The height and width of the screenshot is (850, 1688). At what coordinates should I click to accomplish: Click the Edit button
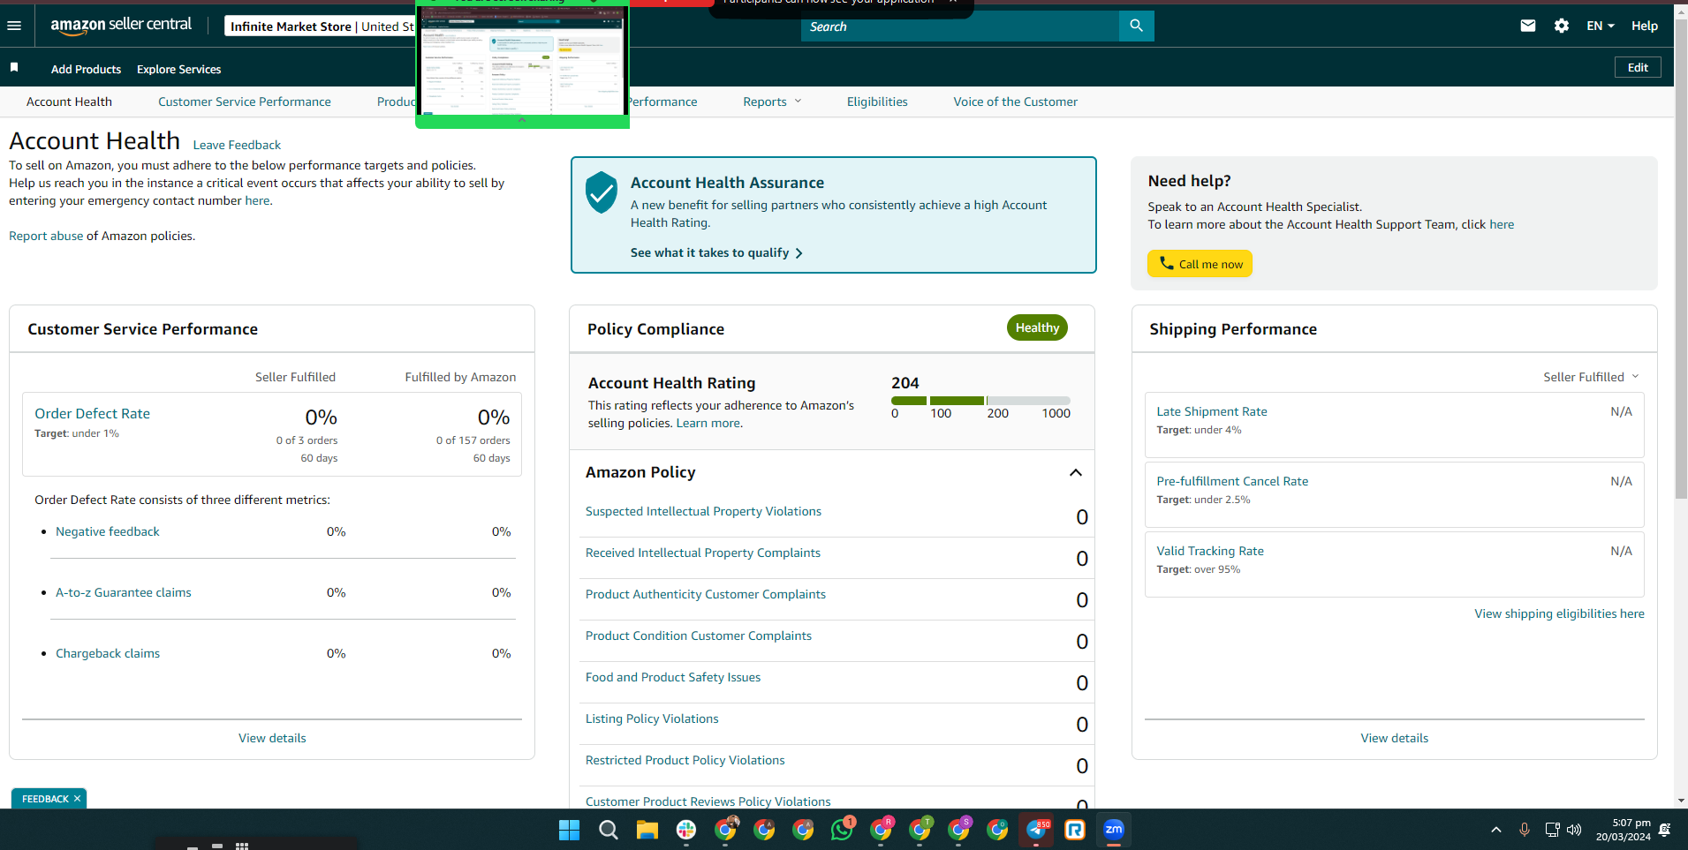[1638, 67]
